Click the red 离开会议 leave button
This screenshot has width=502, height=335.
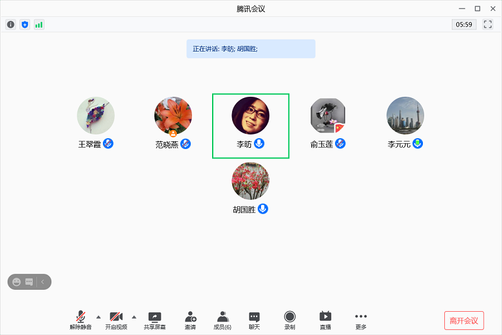[x=464, y=321]
